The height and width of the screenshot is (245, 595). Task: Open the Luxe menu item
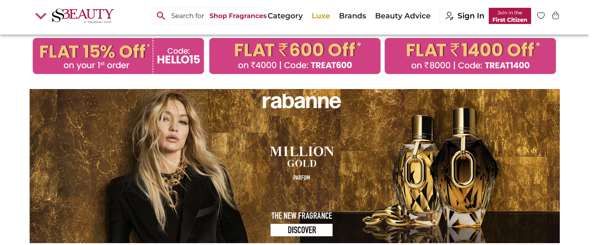[x=321, y=16]
